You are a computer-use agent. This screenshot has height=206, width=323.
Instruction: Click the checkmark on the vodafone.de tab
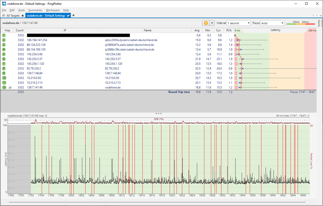[68, 16]
